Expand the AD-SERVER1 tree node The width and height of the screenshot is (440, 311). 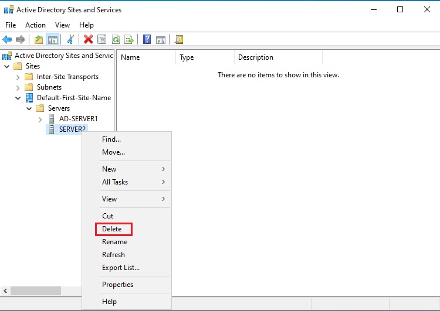(40, 119)
